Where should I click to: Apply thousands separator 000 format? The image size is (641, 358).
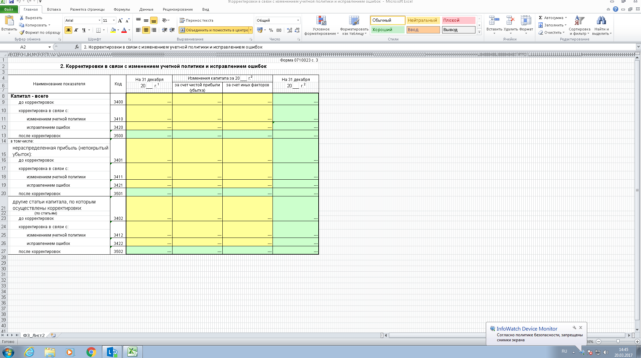pyautogui.click(x=279, y=30)
